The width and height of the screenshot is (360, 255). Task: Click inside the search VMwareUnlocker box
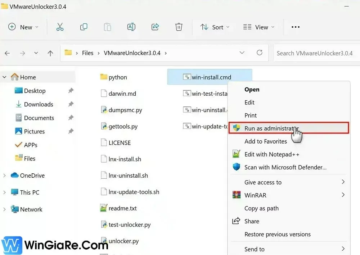tap(316, 53)
